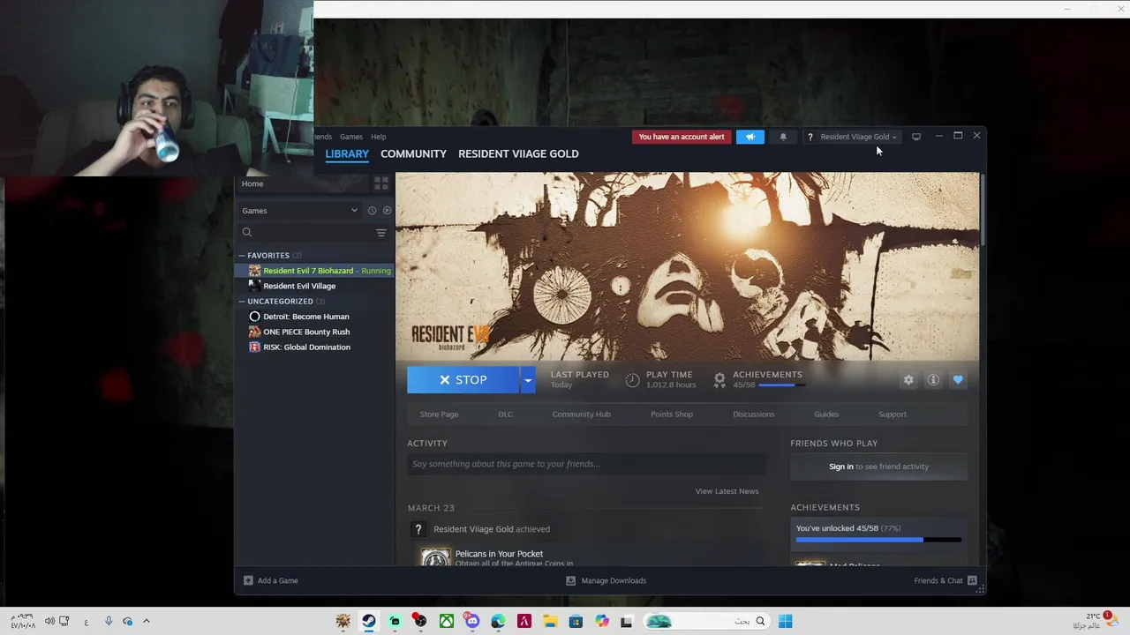The image size is (1130, 635).
Task: Open the Community Hub tab
Action: point(581,415)
